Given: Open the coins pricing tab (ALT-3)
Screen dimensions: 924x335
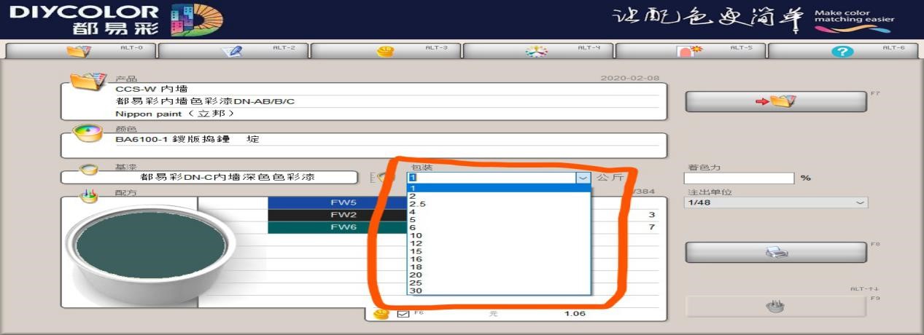Looking at the screenshot, I should (x=384, y=51).
